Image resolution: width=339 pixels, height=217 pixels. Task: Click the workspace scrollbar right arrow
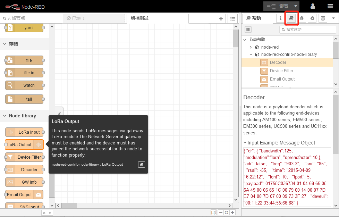pos(230,206)
